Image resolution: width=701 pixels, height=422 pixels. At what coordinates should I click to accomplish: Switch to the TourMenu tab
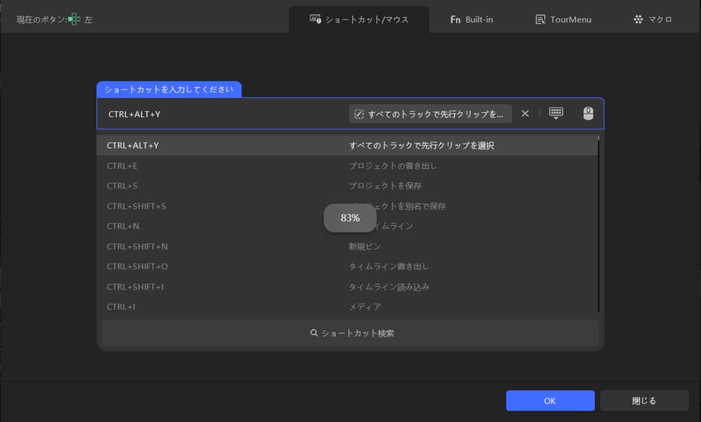point(562,19)
